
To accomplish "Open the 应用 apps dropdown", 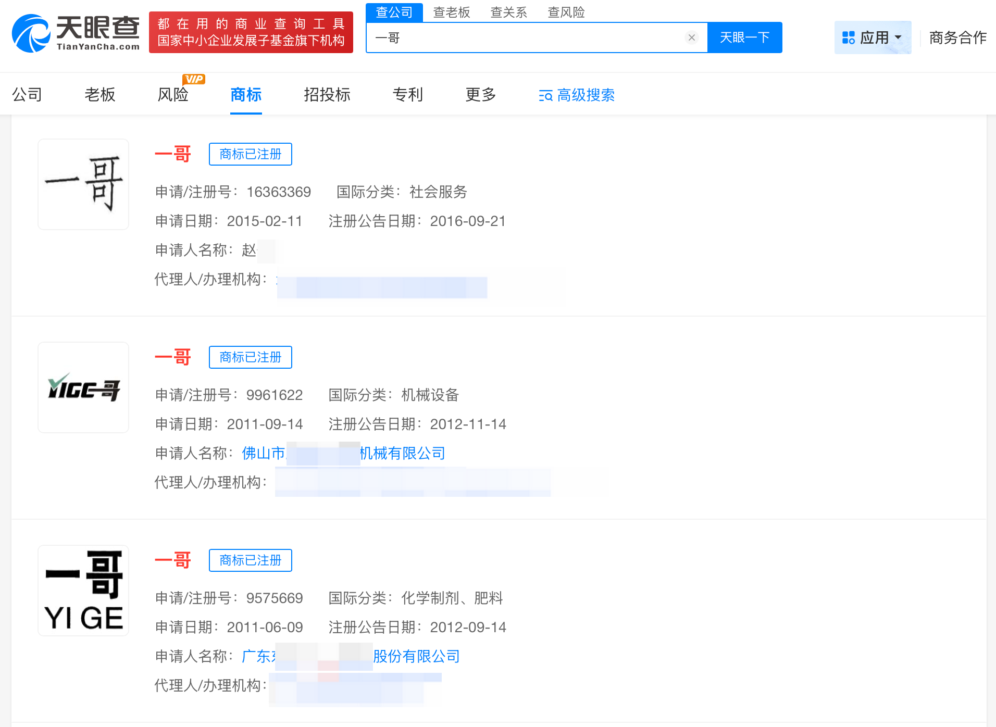I will [872, 37].
